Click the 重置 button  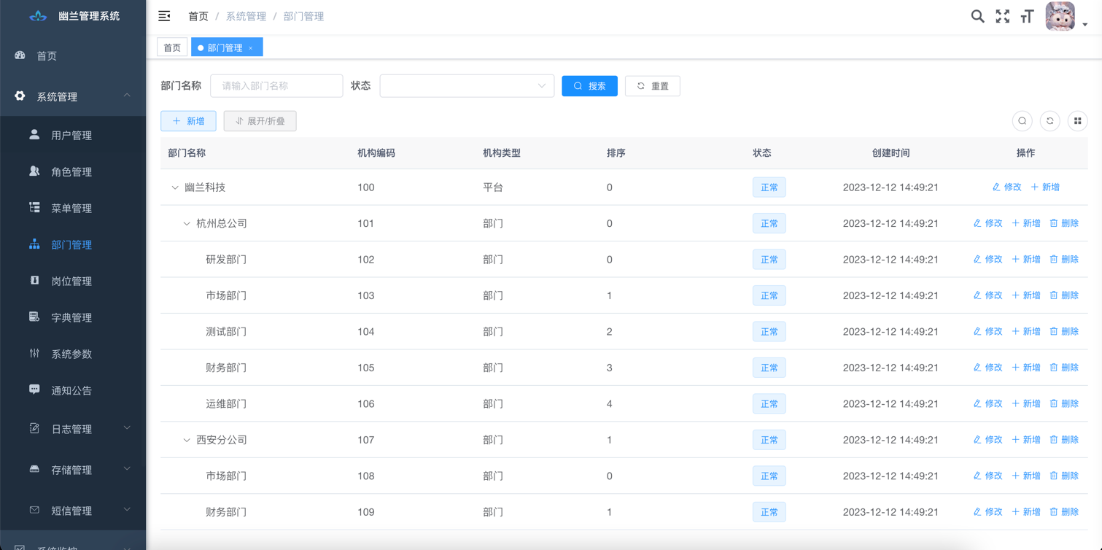[653, 86]
